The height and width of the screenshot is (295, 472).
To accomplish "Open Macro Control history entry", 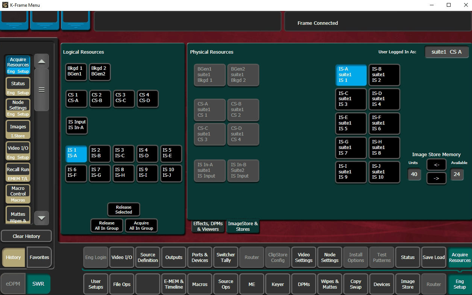I will click(x=18, y=194).
